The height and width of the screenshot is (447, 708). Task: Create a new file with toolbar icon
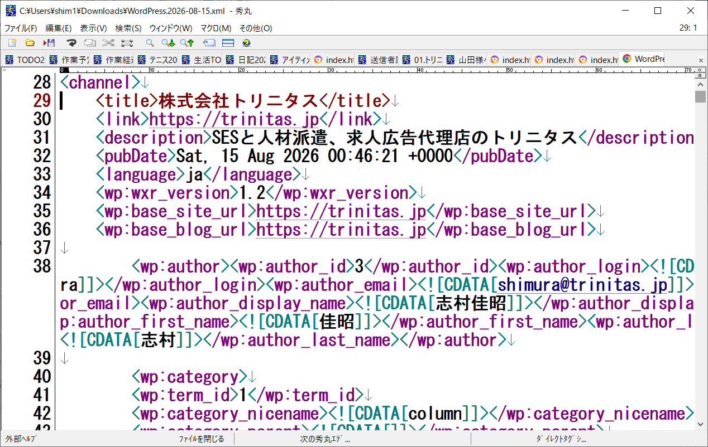[12, 42]
